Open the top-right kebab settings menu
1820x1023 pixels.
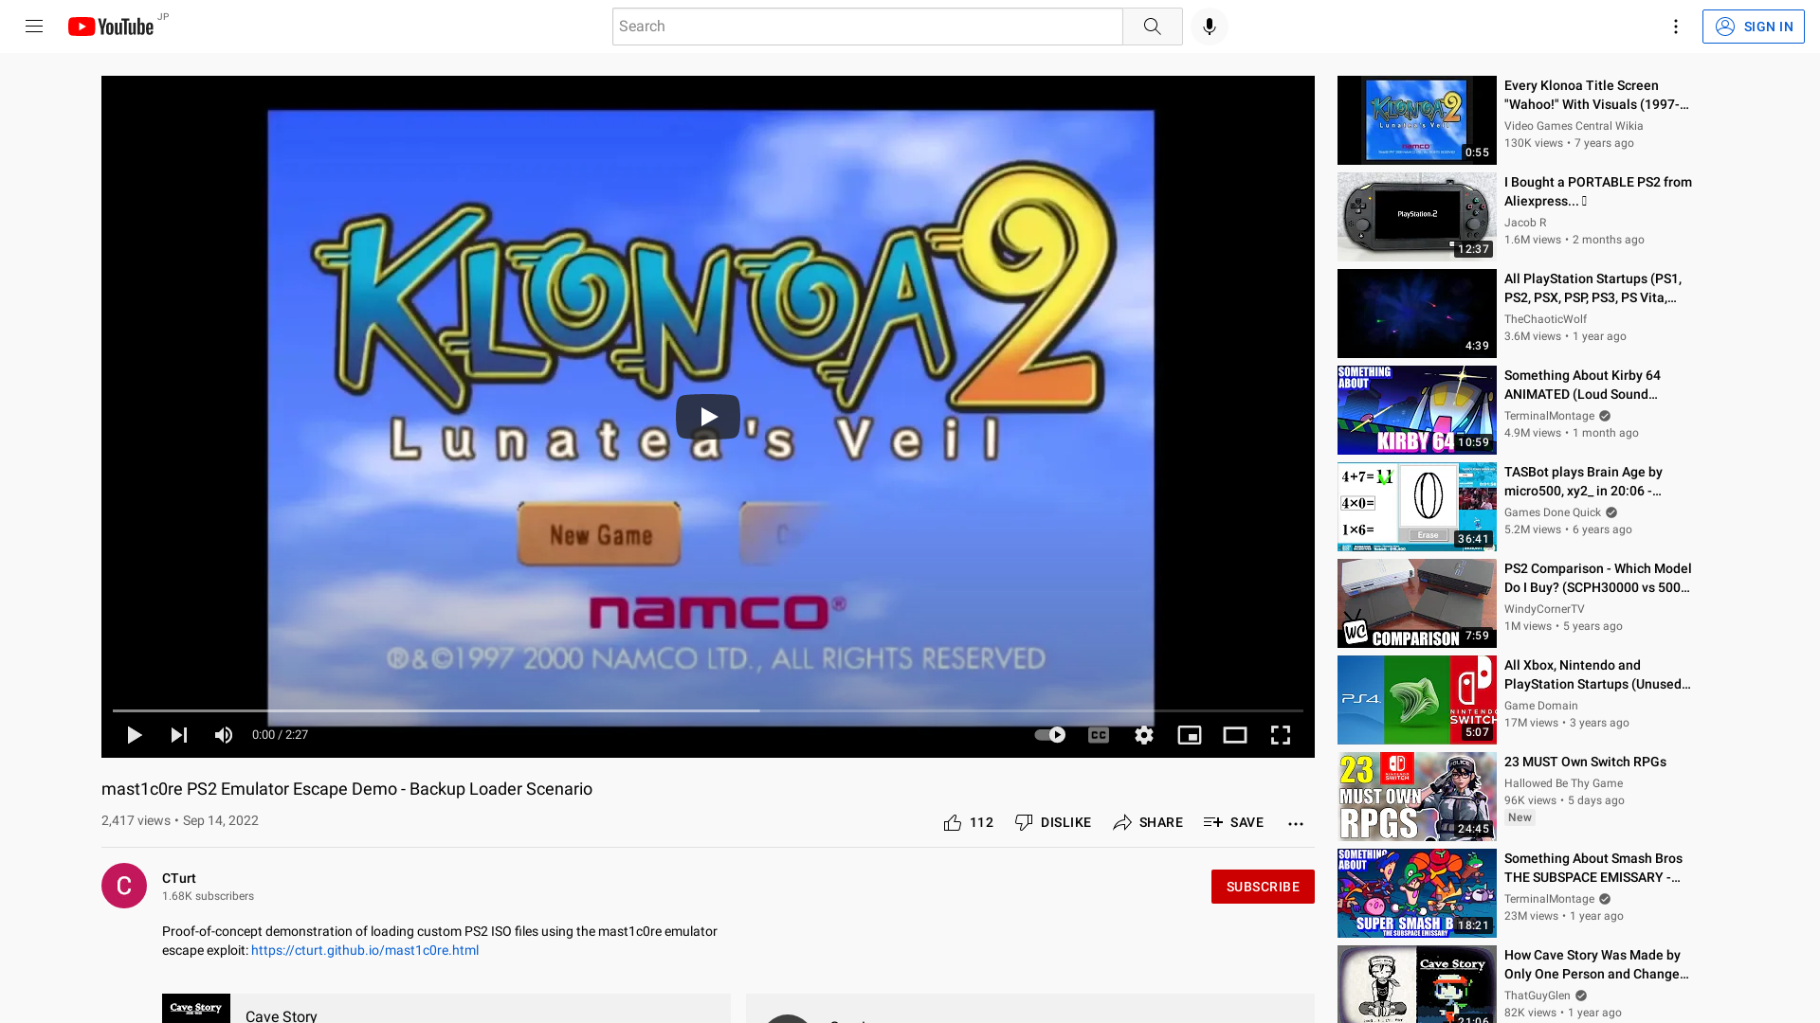tap(1675, 26)
